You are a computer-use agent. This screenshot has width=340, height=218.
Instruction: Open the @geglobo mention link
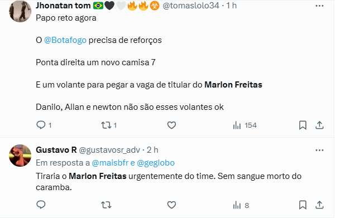coord(156,163)
